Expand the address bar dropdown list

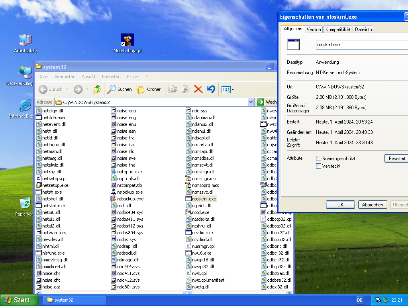[x=251, y=102]
